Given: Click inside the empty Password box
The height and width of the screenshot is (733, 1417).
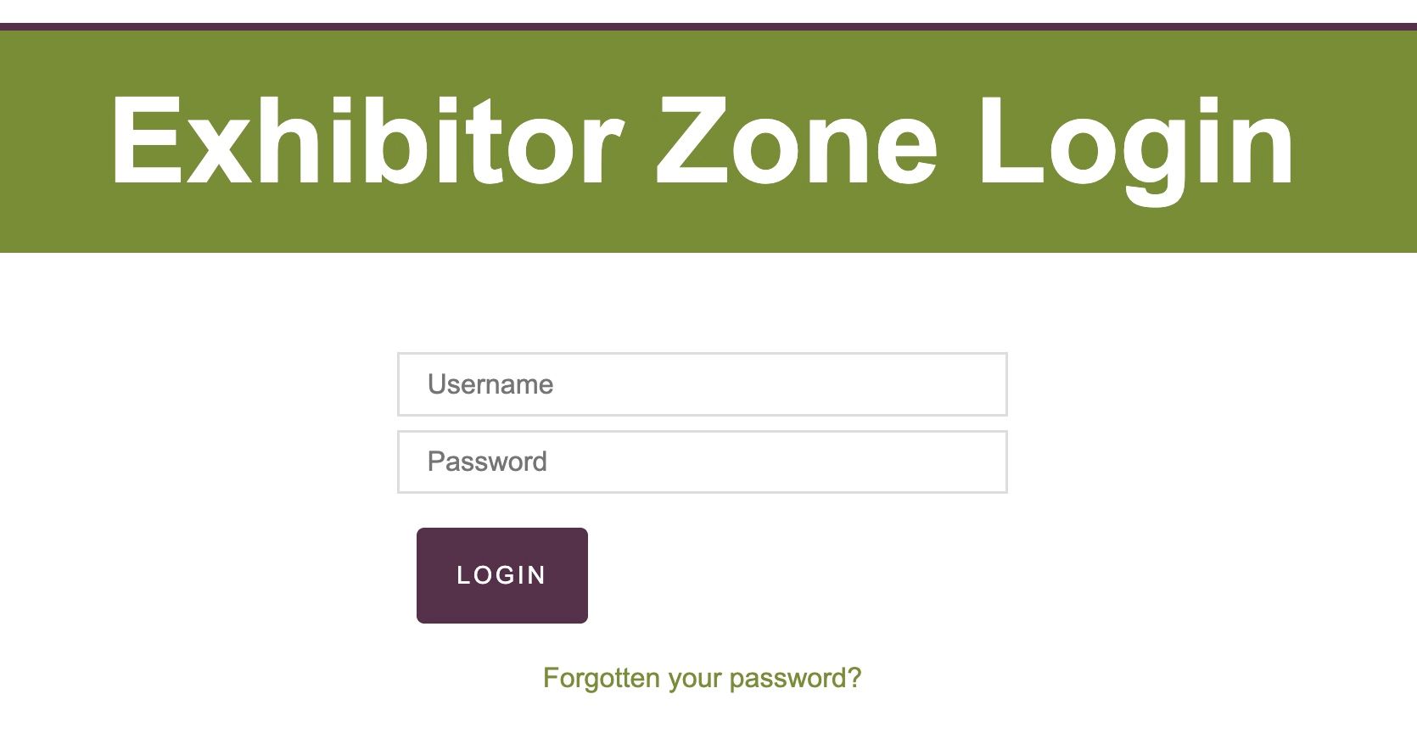Looking at the screenshot, I should [764, 461].
